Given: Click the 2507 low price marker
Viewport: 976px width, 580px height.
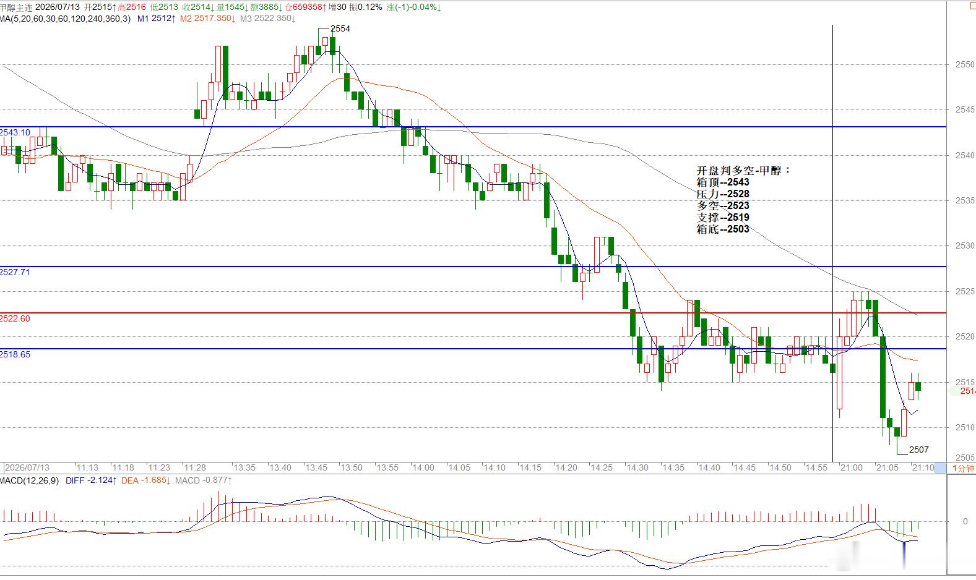Looking at the screenshot, I should pyautogui.click(x=919, y=450).
